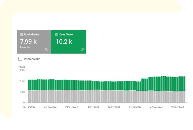Click the 30/01/2023 date label
The width and height of the screenshot is (193, 130).
[x=114, y=107]
